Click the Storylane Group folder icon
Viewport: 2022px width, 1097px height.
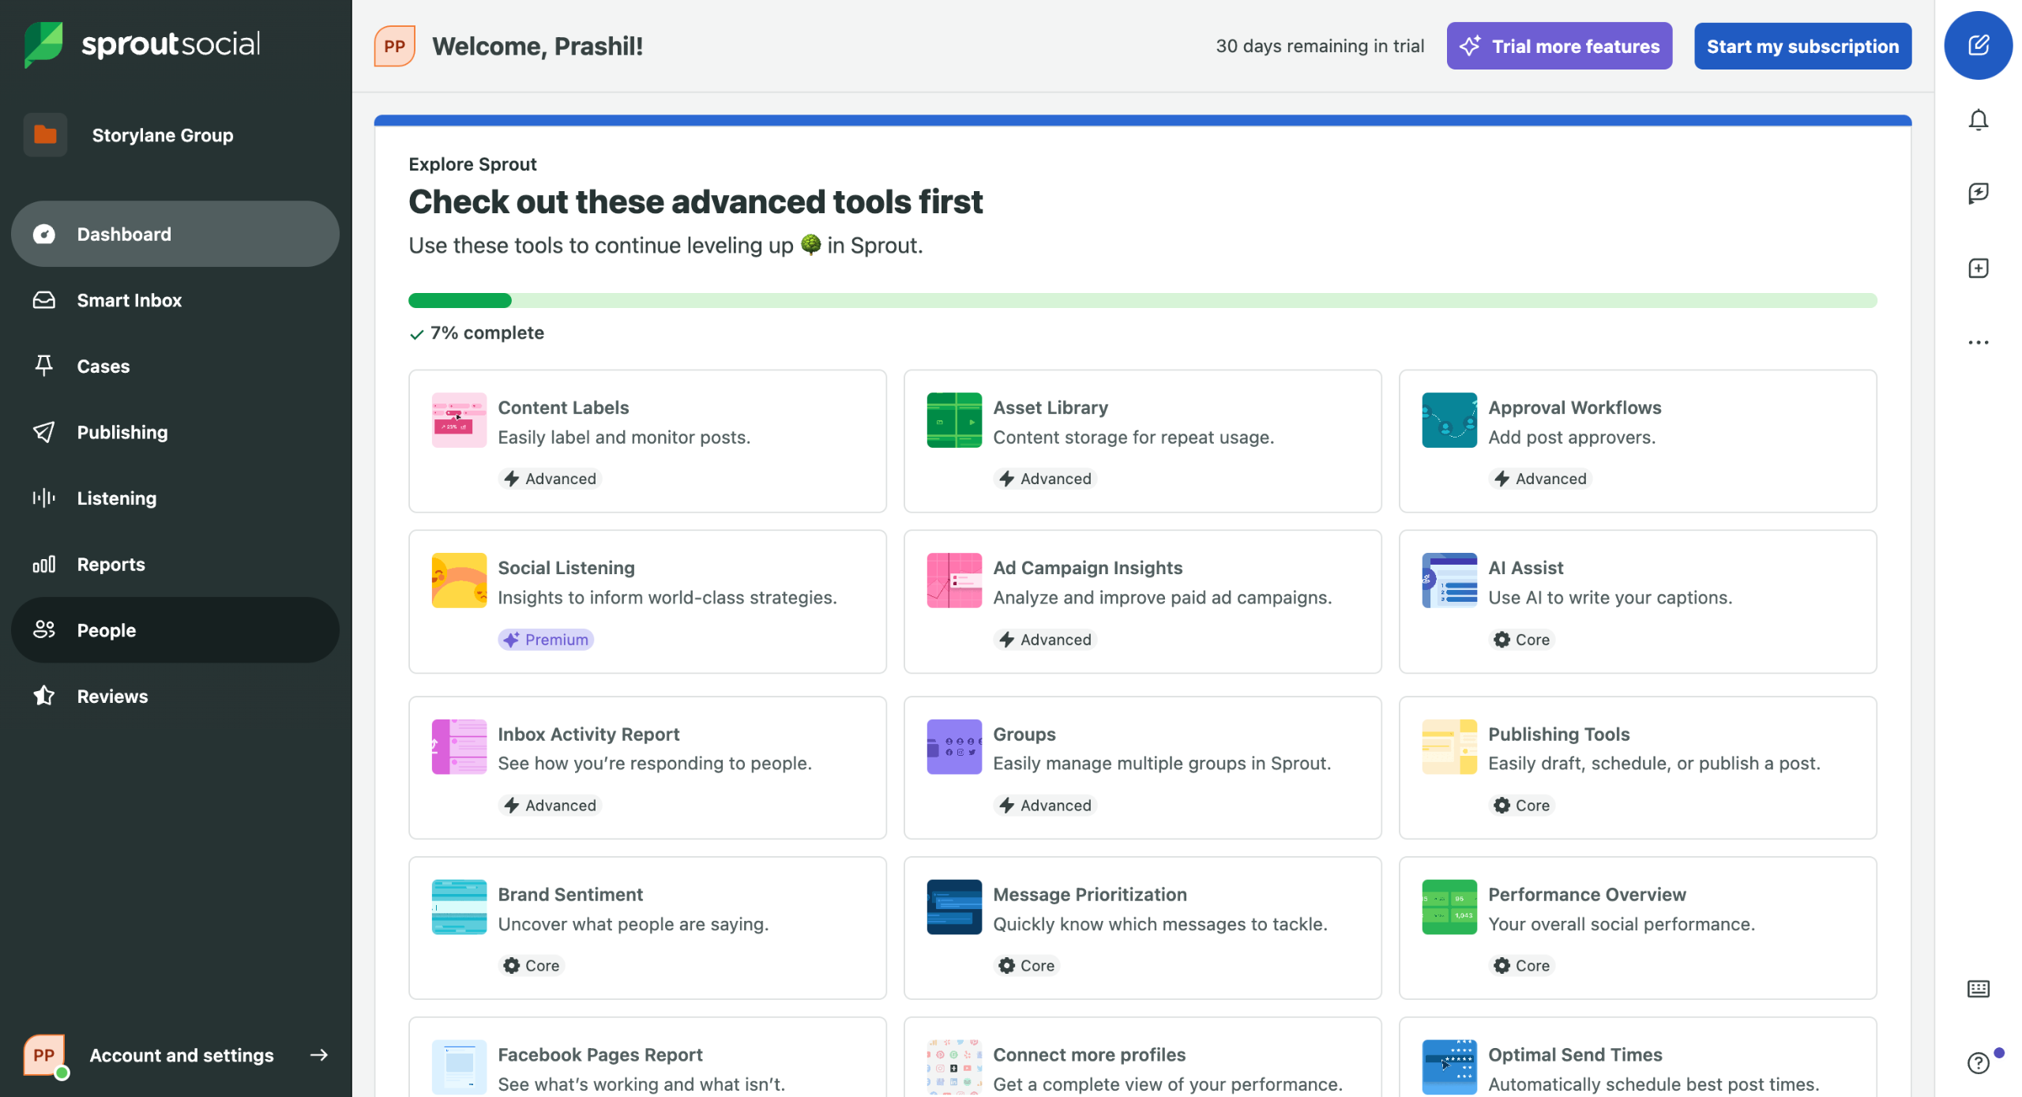[45, 135]
